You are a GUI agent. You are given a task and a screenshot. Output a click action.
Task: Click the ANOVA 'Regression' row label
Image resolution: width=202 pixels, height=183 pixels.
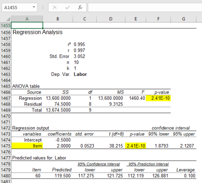30,98
